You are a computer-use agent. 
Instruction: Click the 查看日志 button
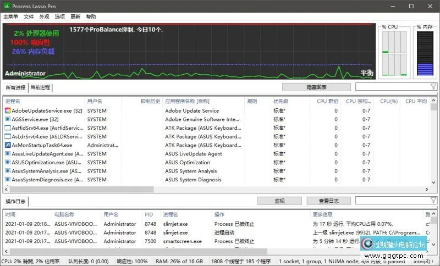[327, 201]
